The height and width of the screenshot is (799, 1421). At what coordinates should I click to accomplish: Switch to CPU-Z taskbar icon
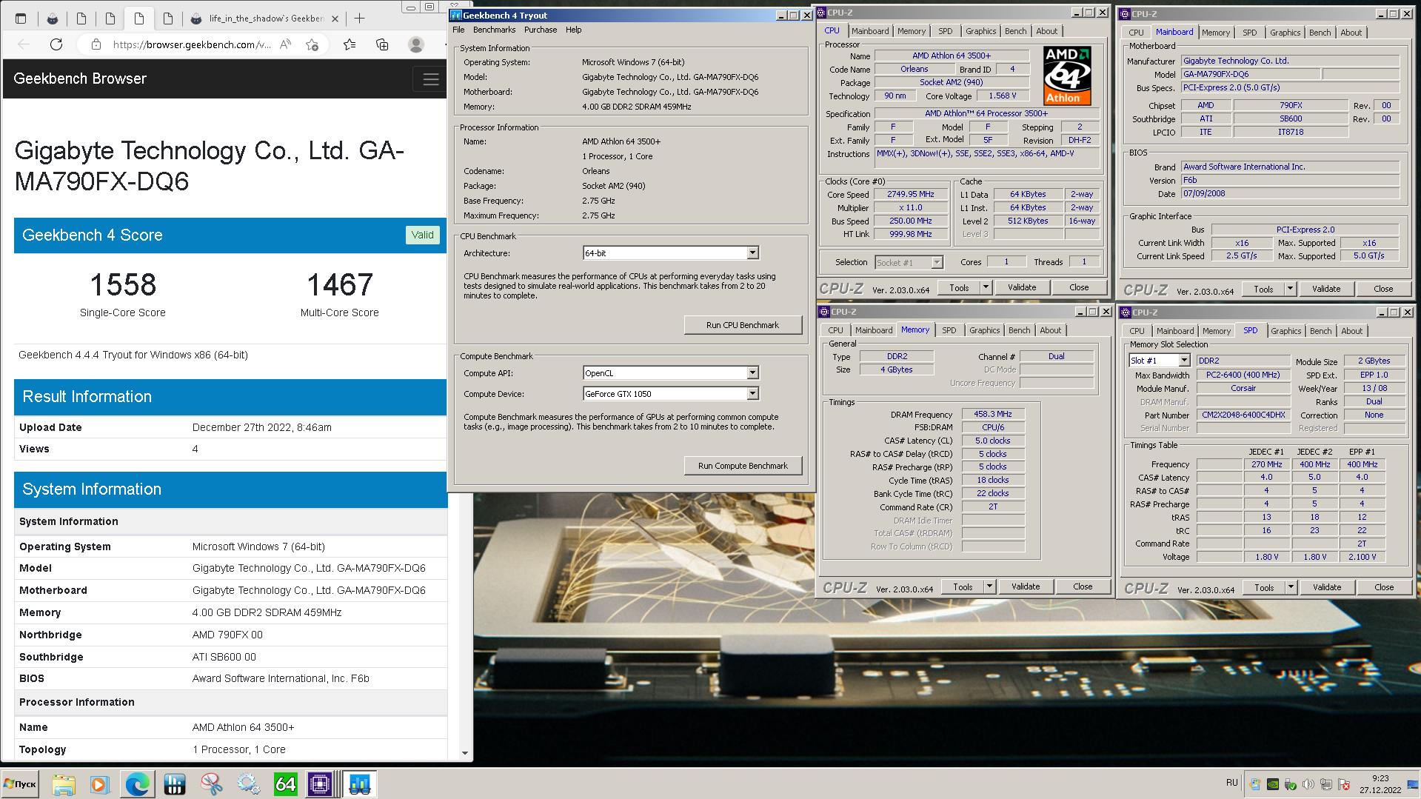[320, 784]
